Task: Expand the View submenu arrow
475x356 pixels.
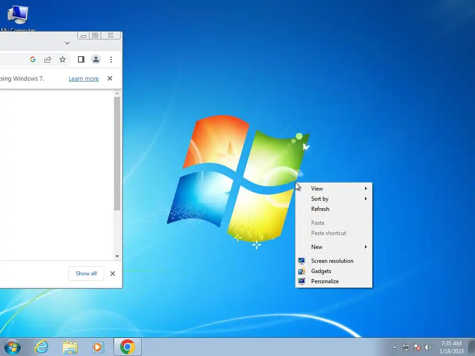Action: pyautogui.click(x=366, y=188)
